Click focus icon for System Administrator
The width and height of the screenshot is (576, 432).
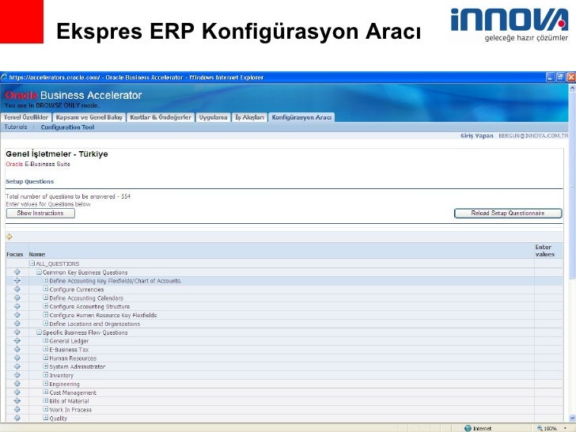click(x=17, y=366)
